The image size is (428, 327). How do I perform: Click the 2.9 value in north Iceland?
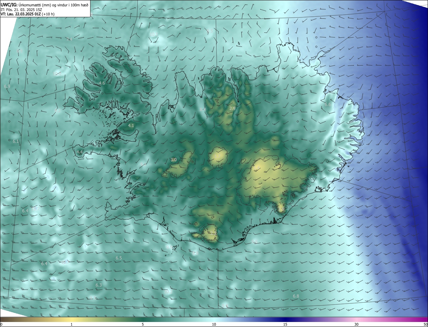pos(232,108)
